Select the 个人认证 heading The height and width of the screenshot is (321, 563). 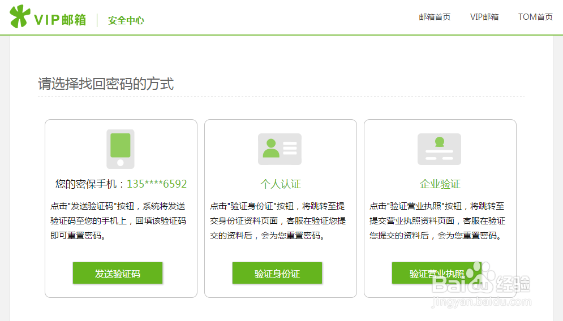[281, 184]
